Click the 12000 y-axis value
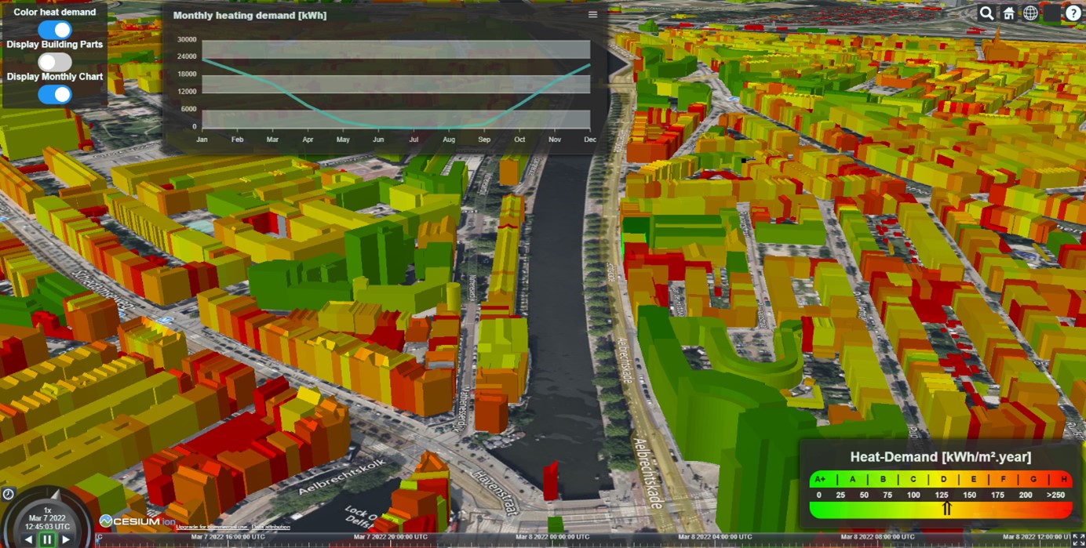The height and width of the screenshot is (548, 1086). pyautogui.click(x=187, y=92)
